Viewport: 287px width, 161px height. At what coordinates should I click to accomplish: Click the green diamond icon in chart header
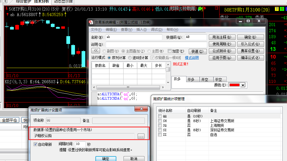(x=199, y=9)
